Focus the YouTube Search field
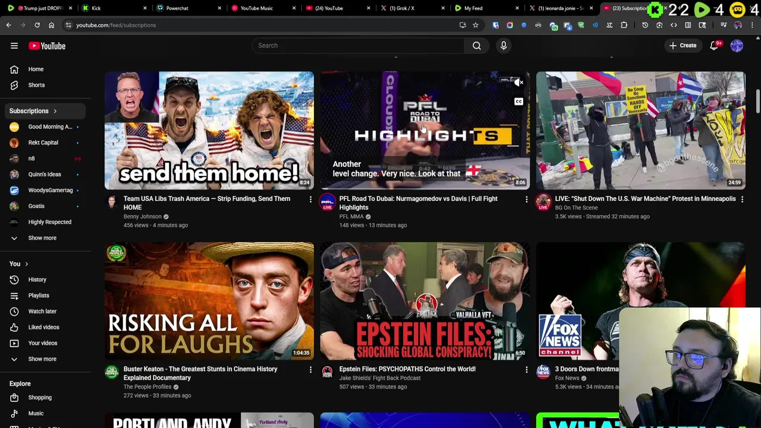Screen dimensions: 761x428 pos(358,45)
